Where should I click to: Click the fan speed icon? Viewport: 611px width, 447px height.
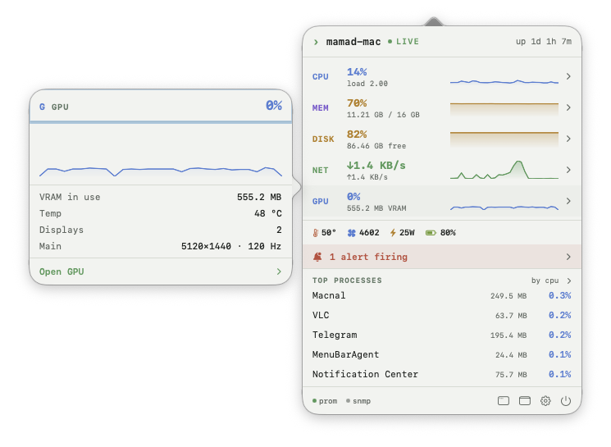(352, 233)
